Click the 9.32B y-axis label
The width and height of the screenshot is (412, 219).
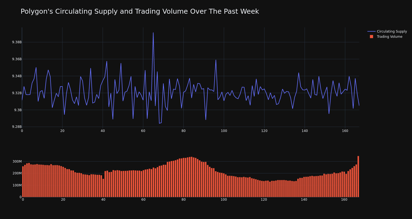[x=17, y=93]
